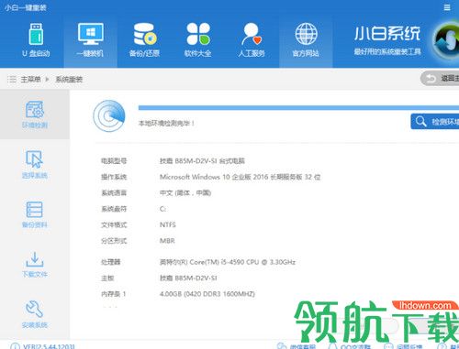This screenshot has width=459, height=349.
Task: Click the 电脑型号 label
Action: pos(114,160)
